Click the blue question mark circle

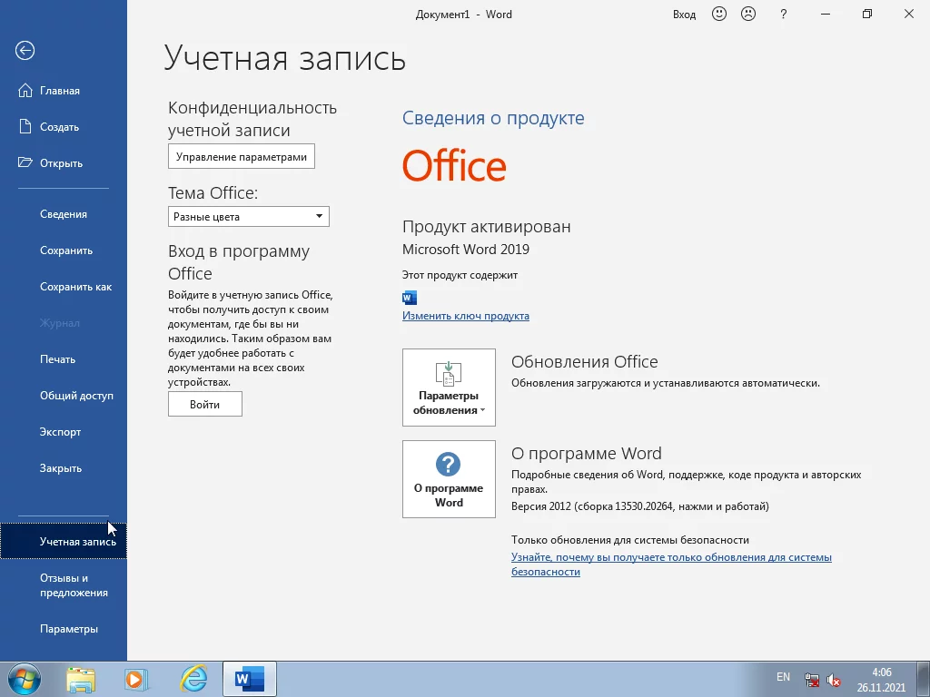[449, 464]
